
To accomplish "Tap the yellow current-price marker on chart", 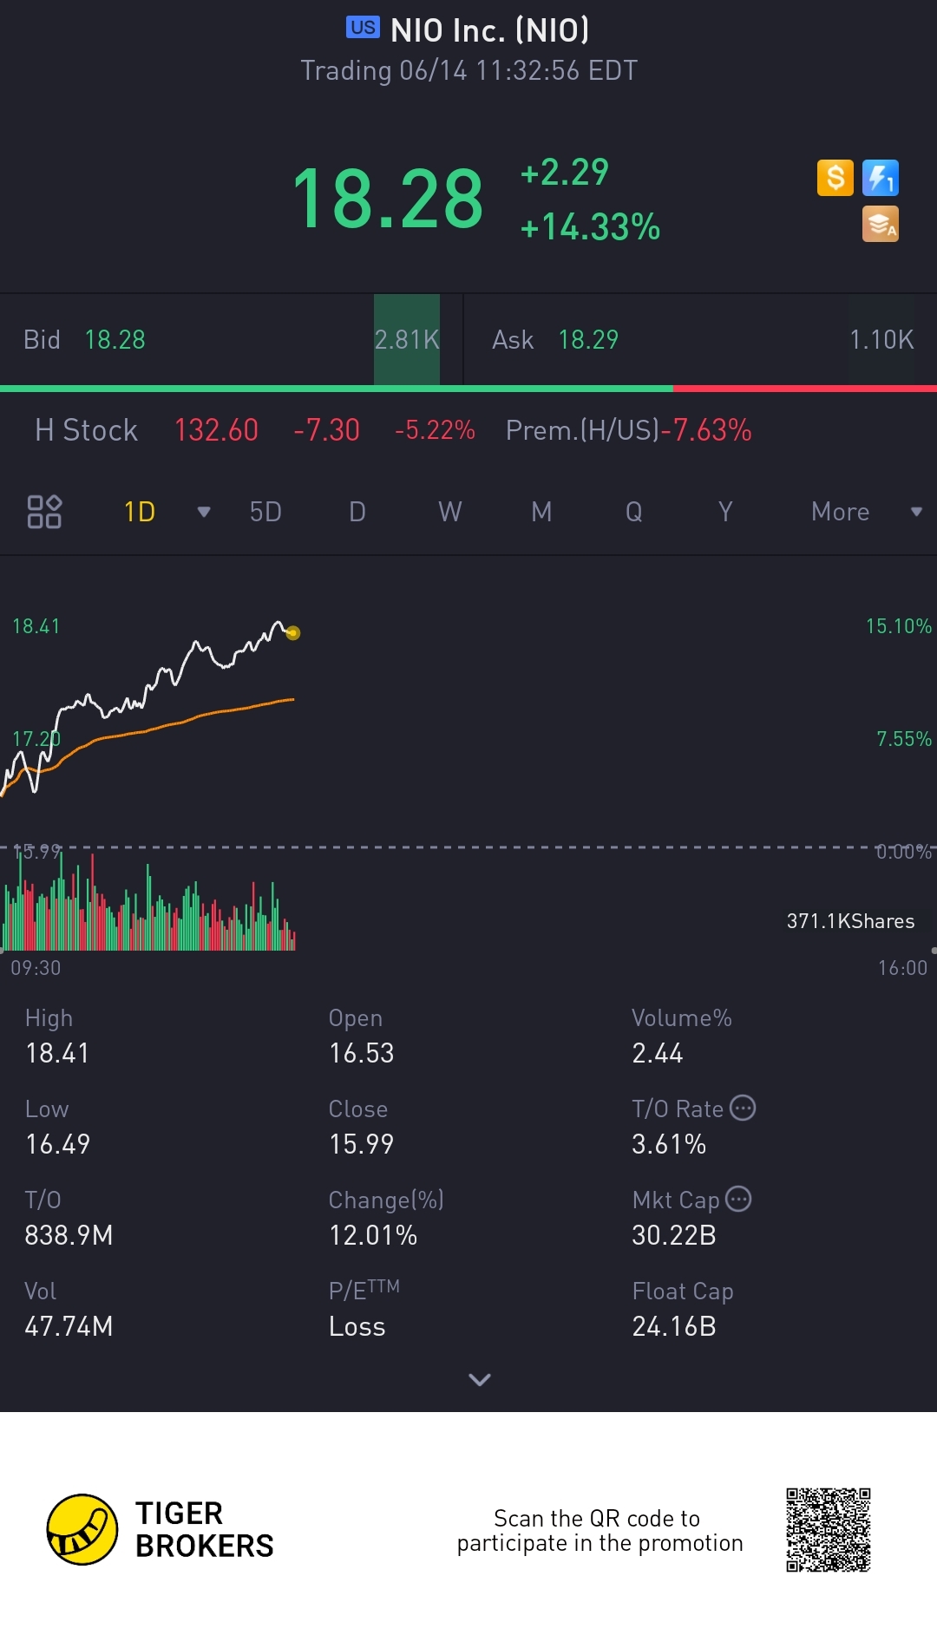I will (x=293, y=633).
